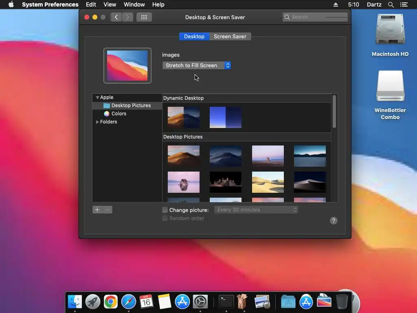Open the Help menu
This screenshot has width=417, height=313.
pos(158,4)
